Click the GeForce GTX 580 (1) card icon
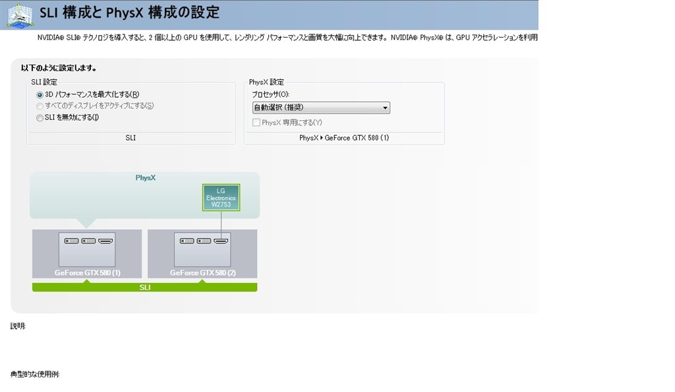This screenshot has height=392, width=675. coord(87,250)
